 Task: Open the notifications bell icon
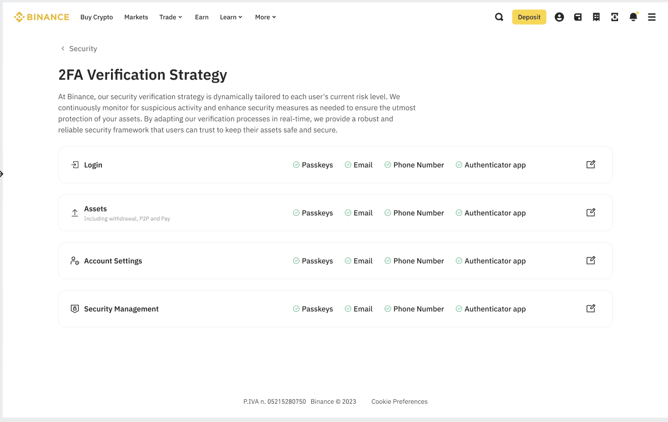coord(633,17)
